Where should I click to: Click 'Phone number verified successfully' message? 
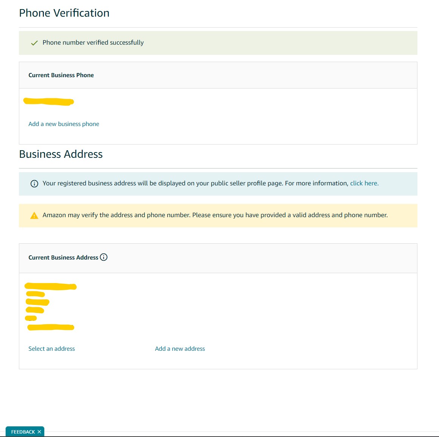coord(93,42)
